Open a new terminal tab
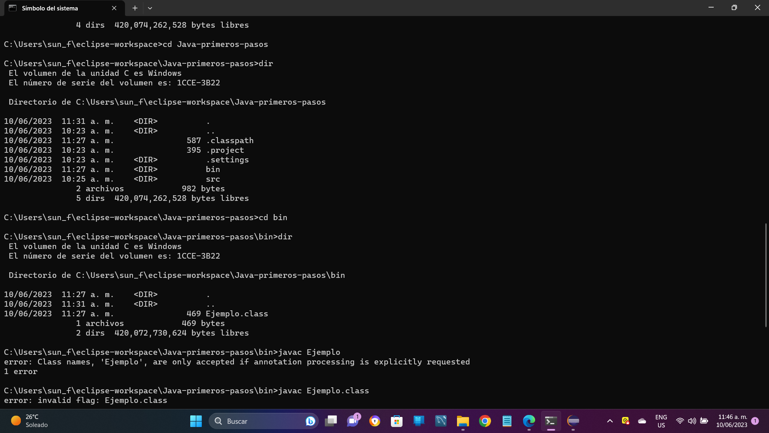The height and width of the screenshot is (433, 769). (135, 8)
